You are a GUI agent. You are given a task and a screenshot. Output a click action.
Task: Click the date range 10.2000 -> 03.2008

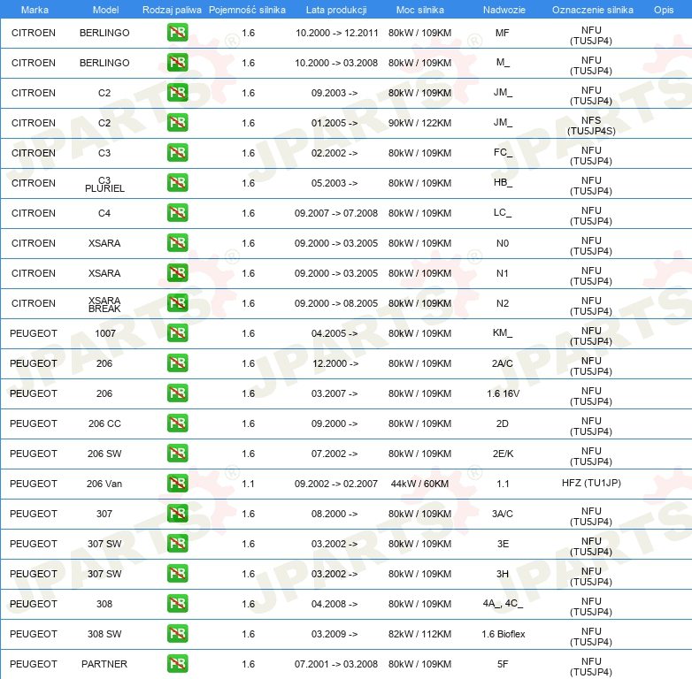(336, 63)
